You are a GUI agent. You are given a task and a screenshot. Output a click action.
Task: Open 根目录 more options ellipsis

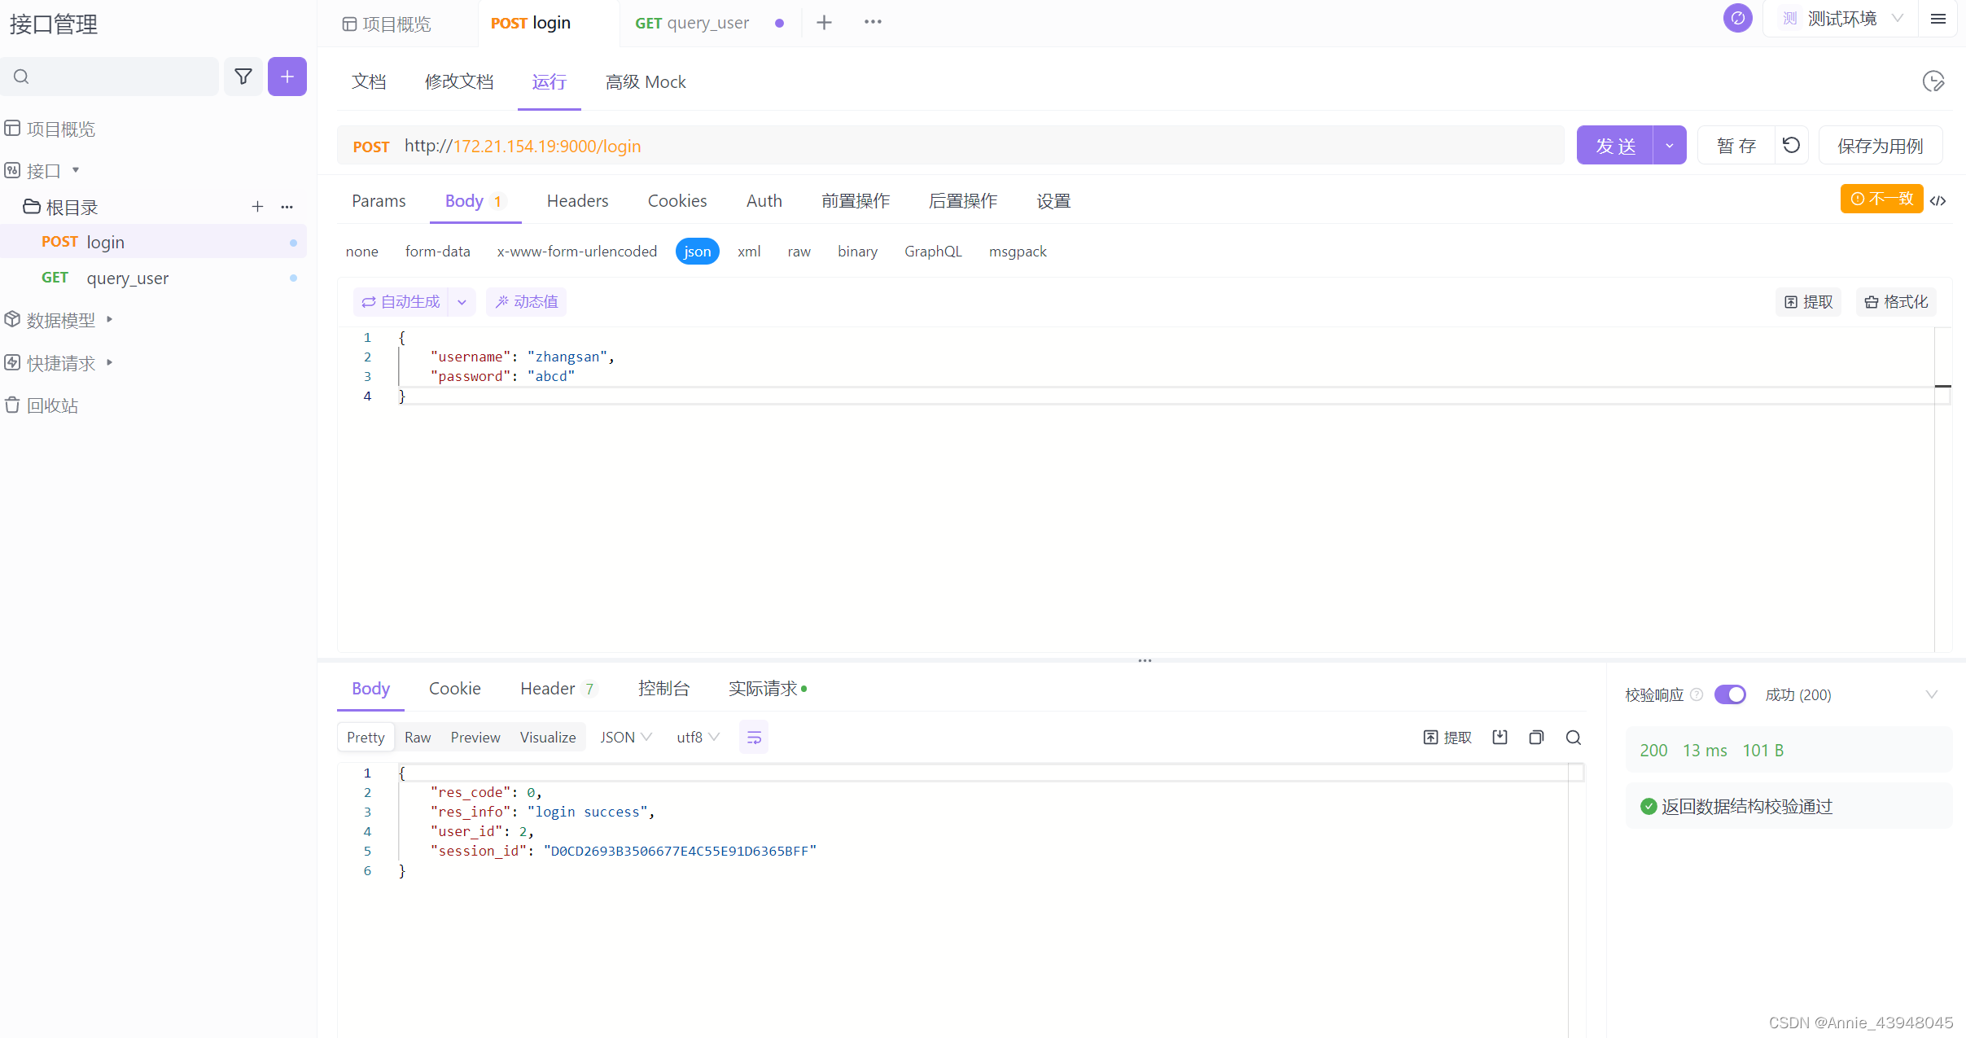pos(287,207)
